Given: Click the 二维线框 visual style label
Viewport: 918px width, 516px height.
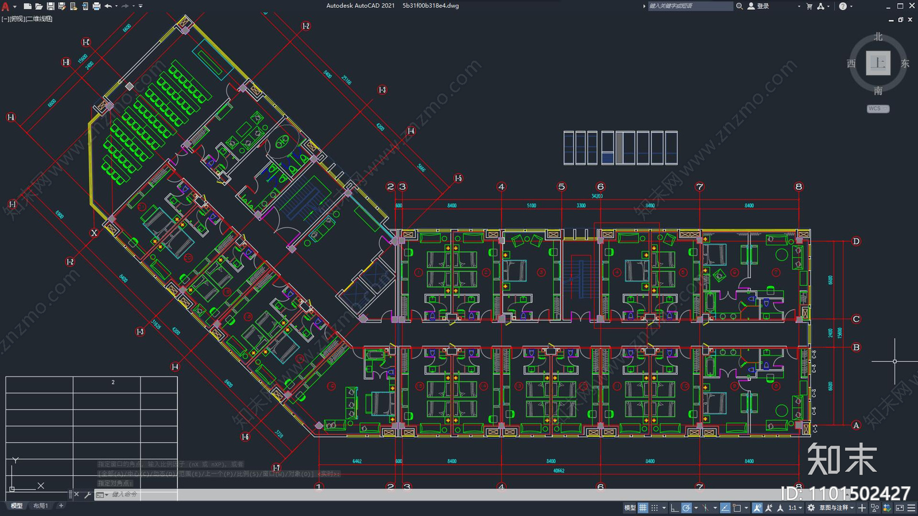Looking at the screenshot, I should [x=40, y=19].
